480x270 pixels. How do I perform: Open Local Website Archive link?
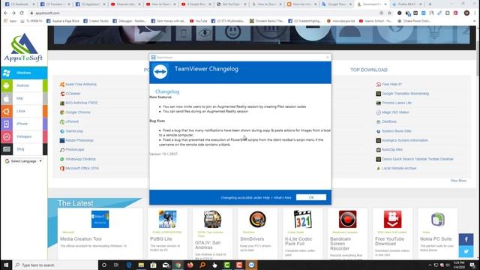click(x=399, y=168)
